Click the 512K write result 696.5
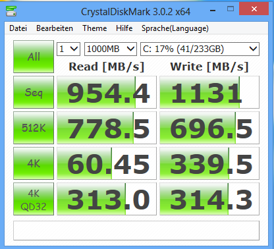Viewport: 274px width, 249px height. pyautogui.click(x=209, y=128)
